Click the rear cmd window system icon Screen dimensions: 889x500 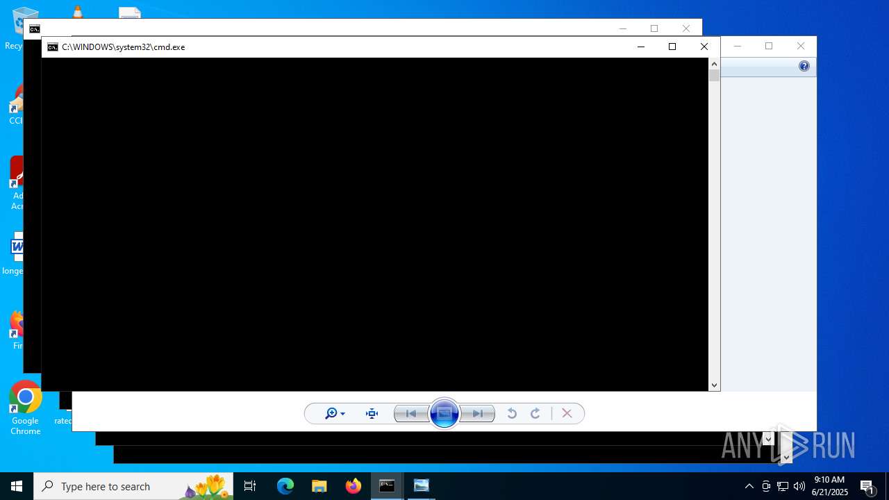coord(34,29)
